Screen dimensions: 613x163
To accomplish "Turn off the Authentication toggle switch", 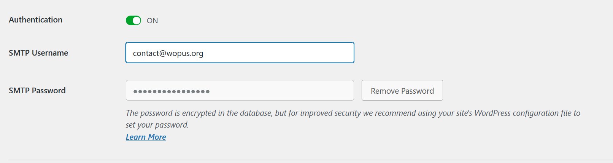I will (133, 20).
